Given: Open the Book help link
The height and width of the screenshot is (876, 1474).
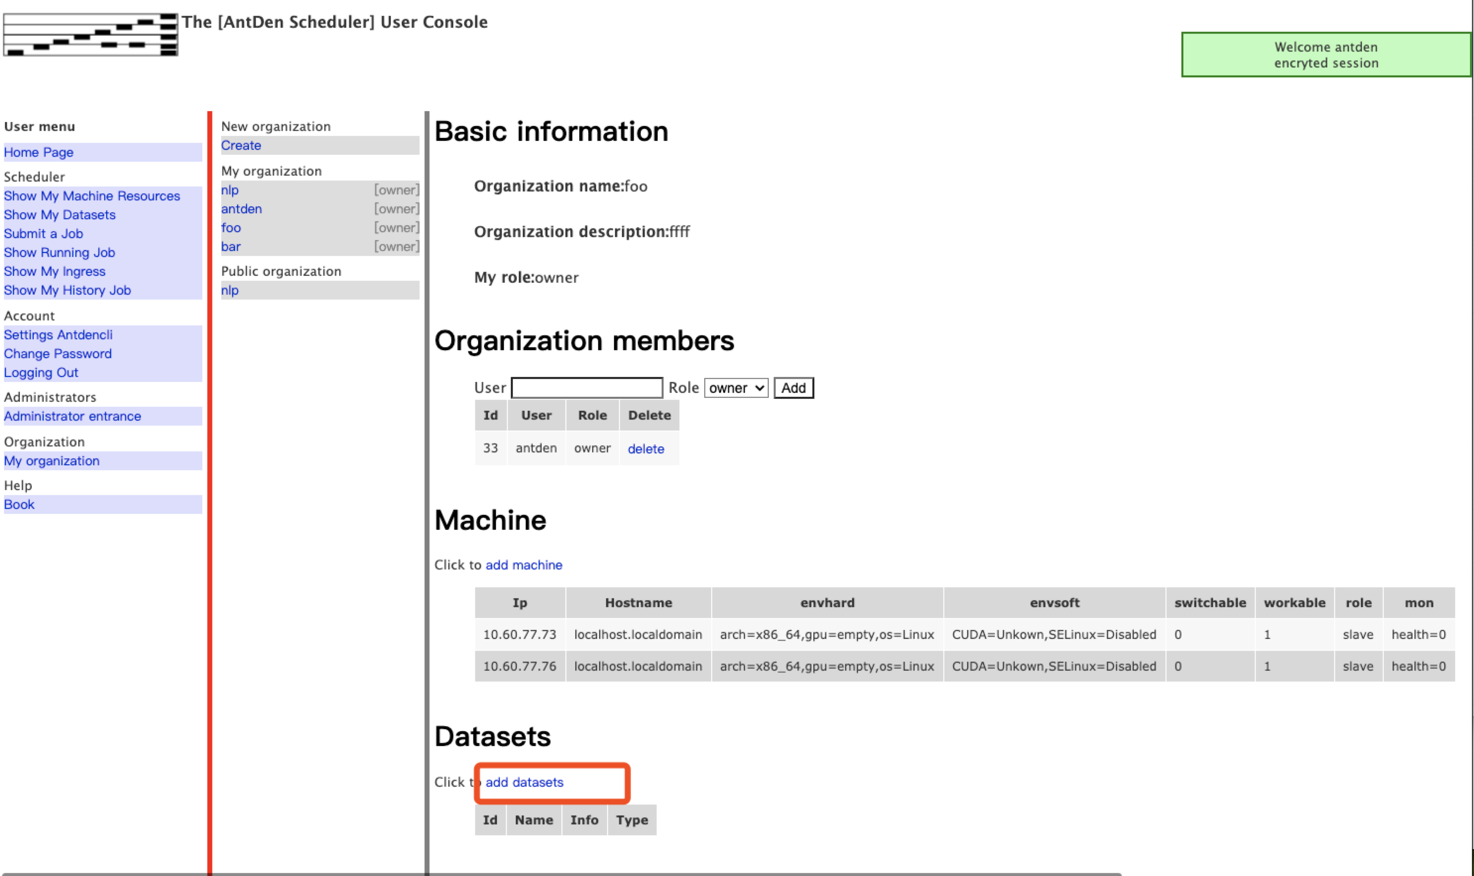Looking at the screenshot, I should (19, 504).
